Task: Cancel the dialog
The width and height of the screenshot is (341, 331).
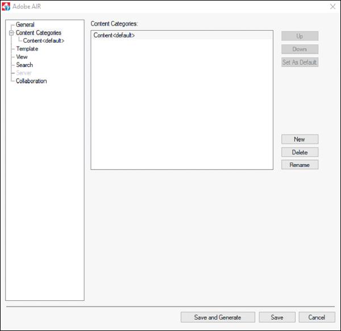Action: coord(317,317)
